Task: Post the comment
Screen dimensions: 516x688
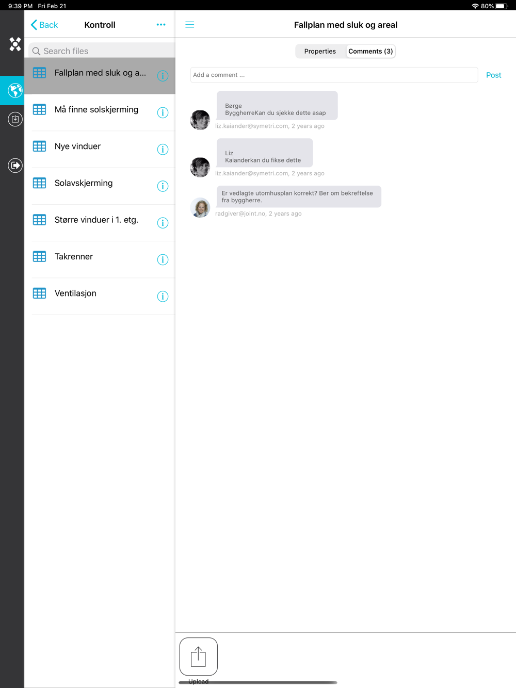Action: [493, 75]
